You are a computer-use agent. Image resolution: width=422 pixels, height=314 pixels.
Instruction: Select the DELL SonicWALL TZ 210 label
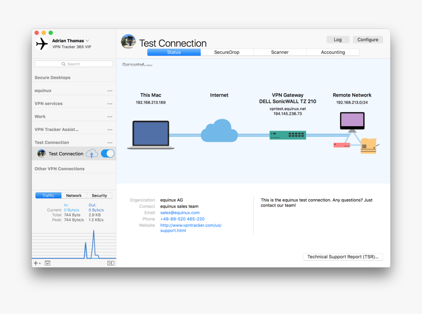point(288,102)
